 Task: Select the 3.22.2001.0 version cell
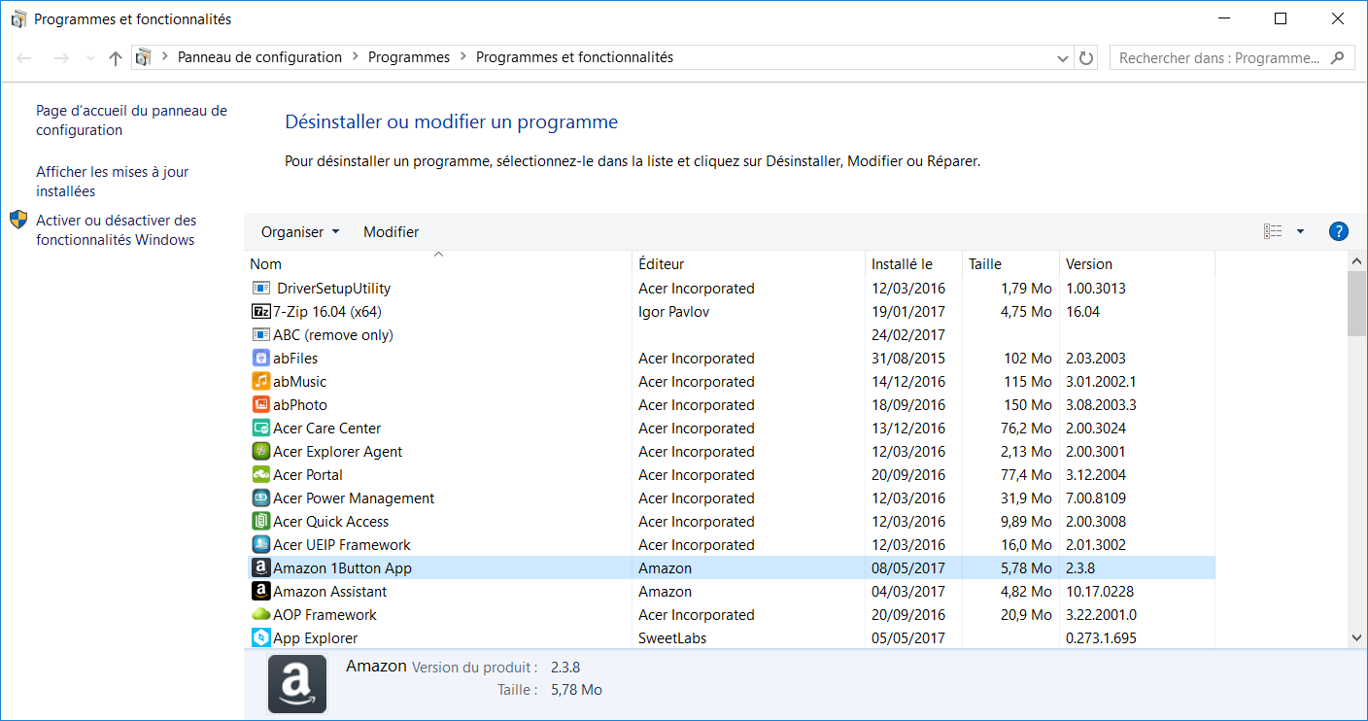pos(1101,615)
